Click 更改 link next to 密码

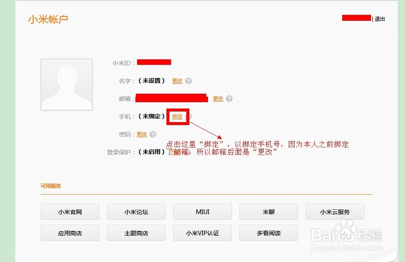[141, 134]
